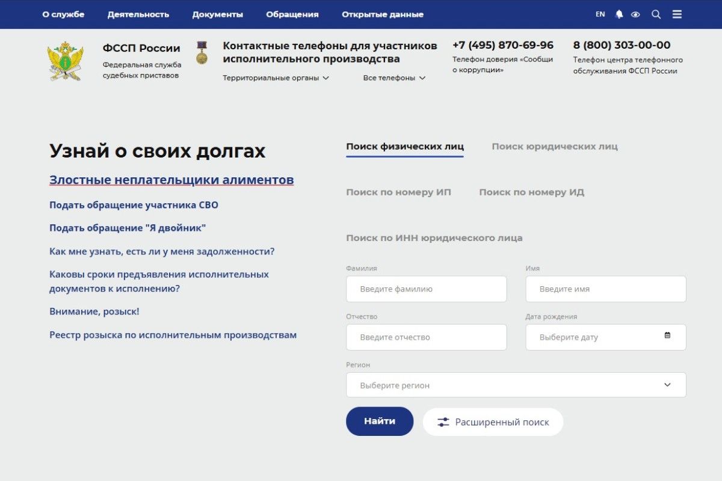This screenshot has height=481, width=722.
Task: Open notifications via the bell icon
Action: pyautogui.click(x=620, y=14)
